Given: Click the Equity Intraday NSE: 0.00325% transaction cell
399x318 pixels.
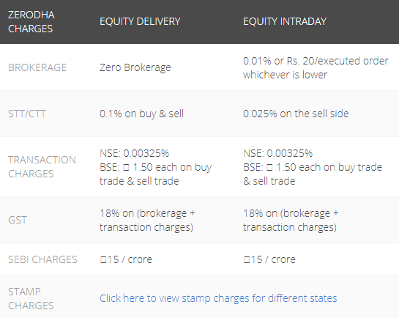Looking at the screenshot, I should (x=313, y=167).
